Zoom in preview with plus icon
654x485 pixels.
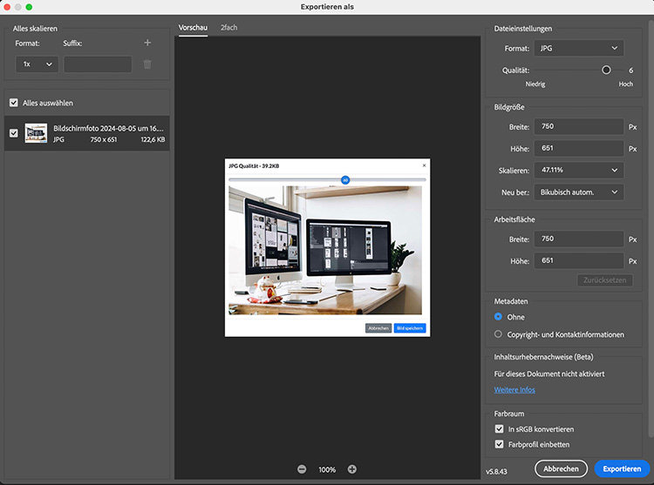[x=352, y=469]
